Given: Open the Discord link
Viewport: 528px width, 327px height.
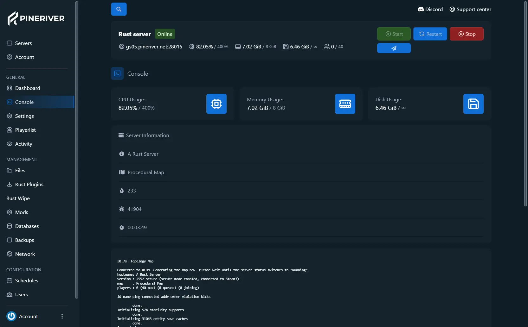Looking at the screenshot, I should pos(430,9).
